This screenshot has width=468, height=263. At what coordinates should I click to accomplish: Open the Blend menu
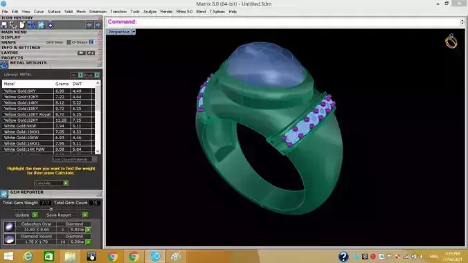click(201, 12)
